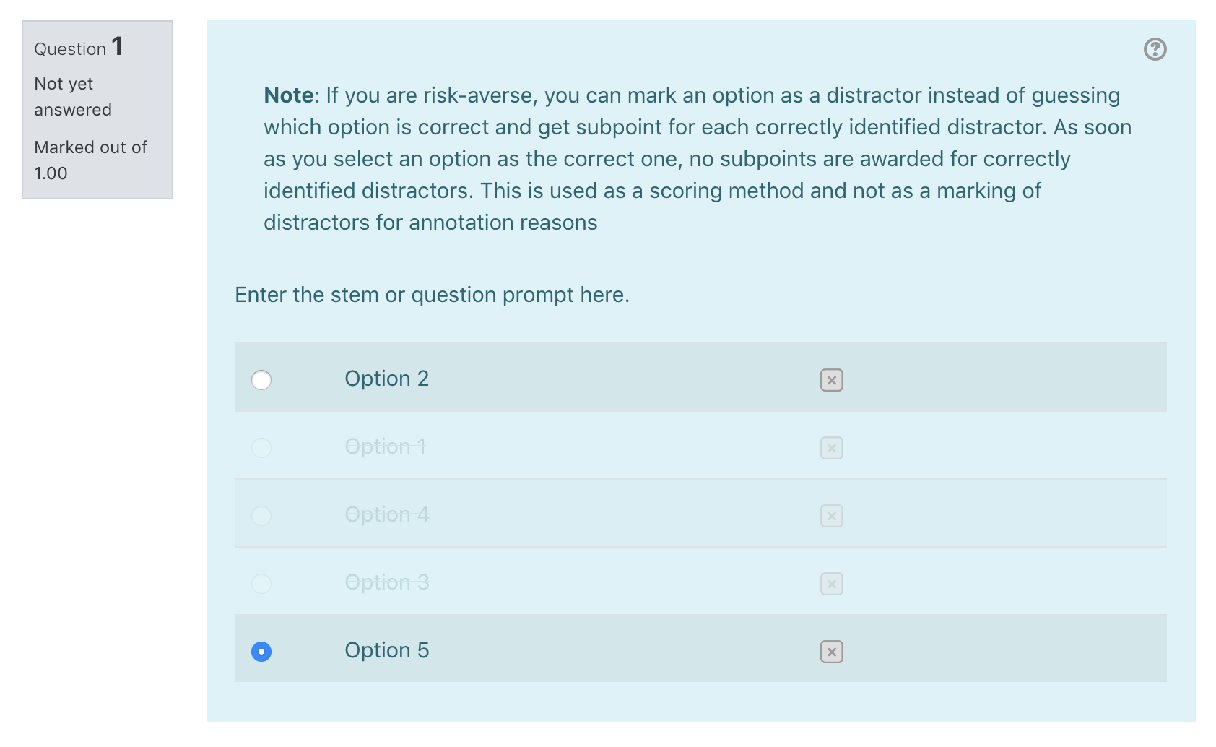Mark Option 5 as a distractor
Image resolution: width=1216 pixels, height=747 pixels.
click(831, 652)
